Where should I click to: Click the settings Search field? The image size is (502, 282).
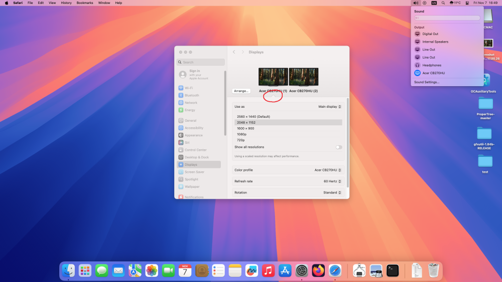pyautogui.click(x=201, y=62)
